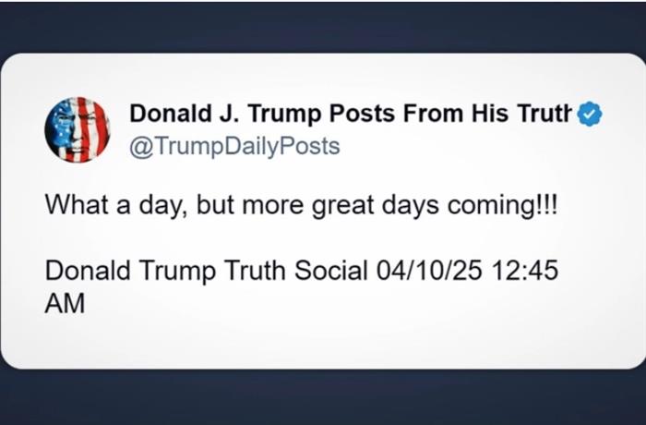
Task: Click the dark navy banner above the card
Action: pos(323,27)
